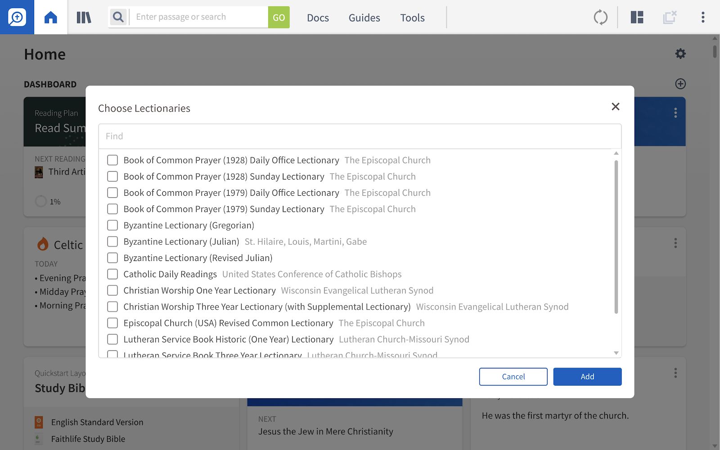Open Faithlife Study Bible link
The height and width of the screenshot is (450, 720).
(x=88, y=439)
